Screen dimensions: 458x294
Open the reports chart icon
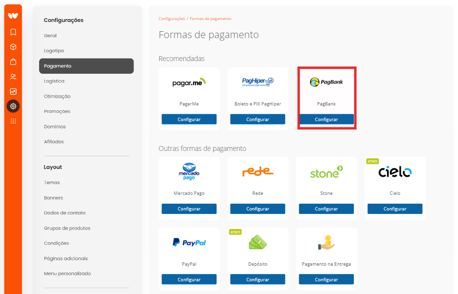click(x=13, y=91)
